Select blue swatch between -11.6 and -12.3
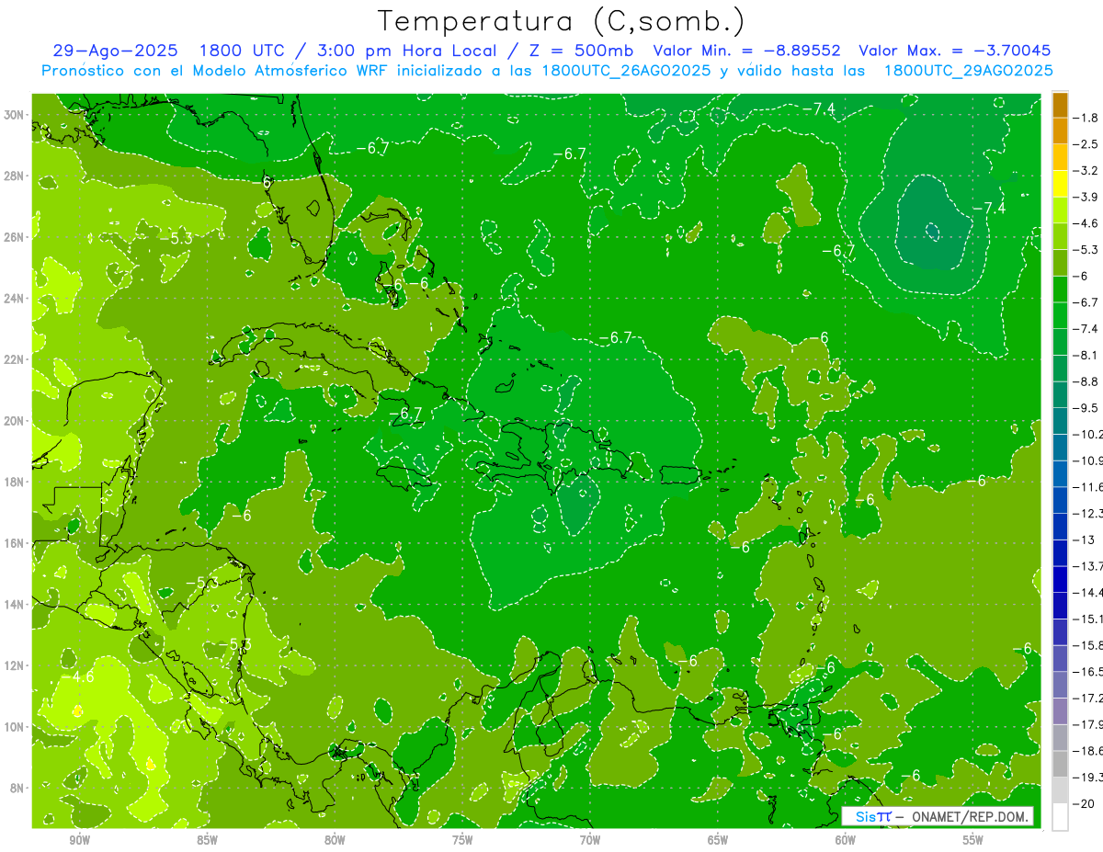This screenshot has width=1103, height=852. [x=1060, y=500]
